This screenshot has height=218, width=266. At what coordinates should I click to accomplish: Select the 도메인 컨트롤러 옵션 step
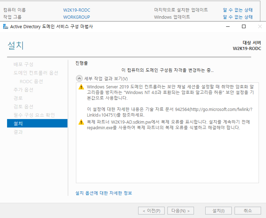coord(36,73)
